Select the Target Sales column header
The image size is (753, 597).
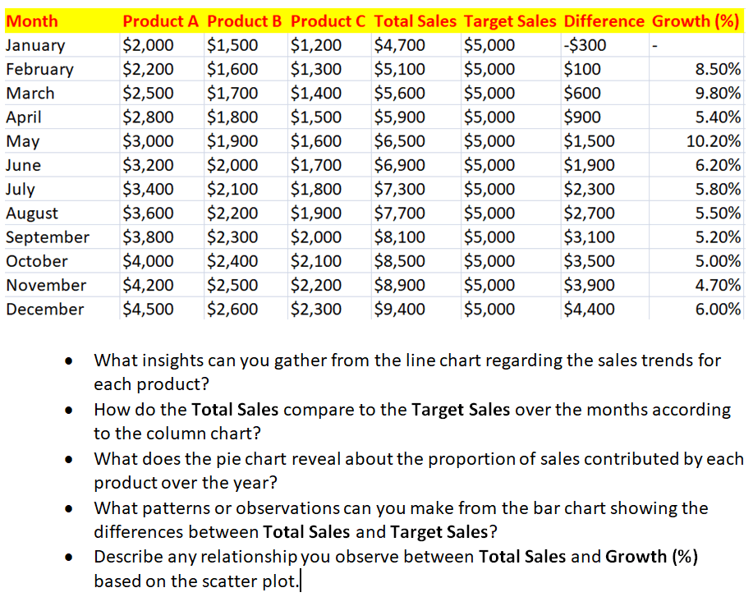coord(509,21)
